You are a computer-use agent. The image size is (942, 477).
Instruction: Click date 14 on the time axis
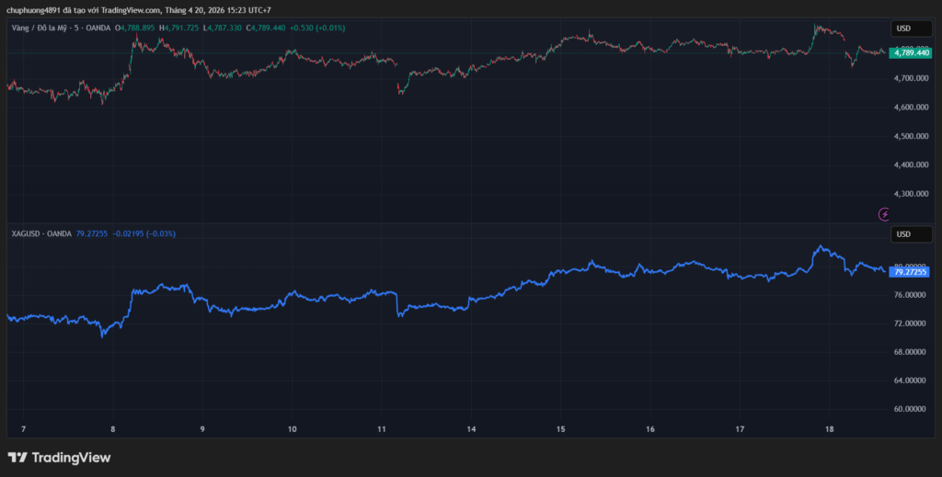[471, 429]
